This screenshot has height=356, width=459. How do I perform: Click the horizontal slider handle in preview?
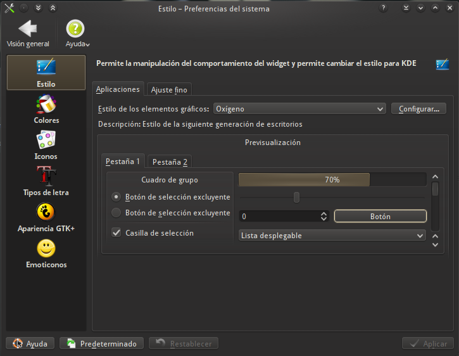pyautogui.click(x=296, y=197)
